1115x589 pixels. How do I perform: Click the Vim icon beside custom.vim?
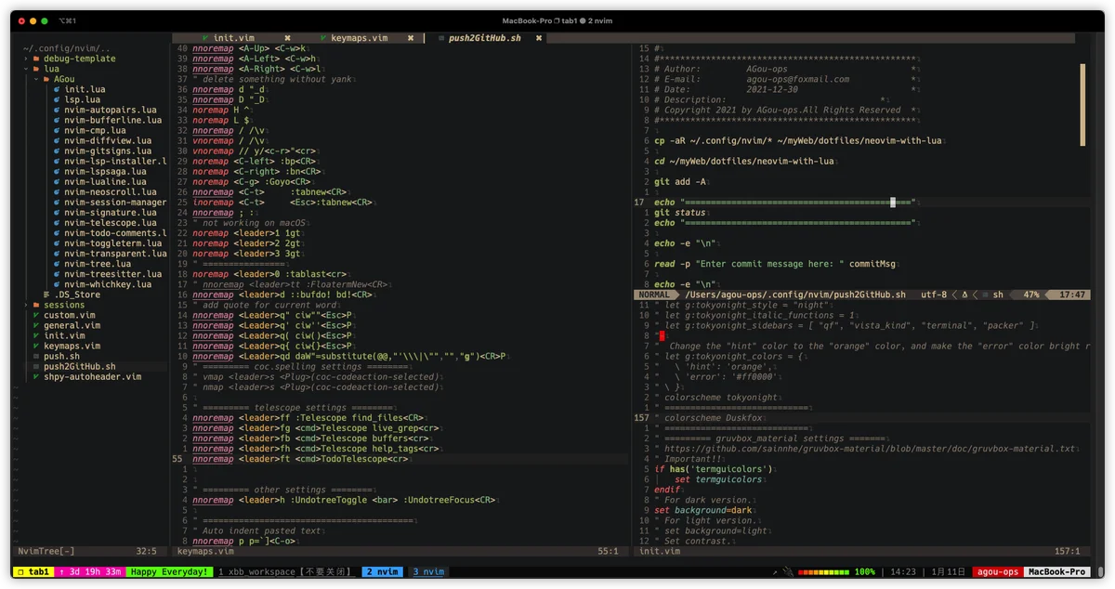coord(36,315)
